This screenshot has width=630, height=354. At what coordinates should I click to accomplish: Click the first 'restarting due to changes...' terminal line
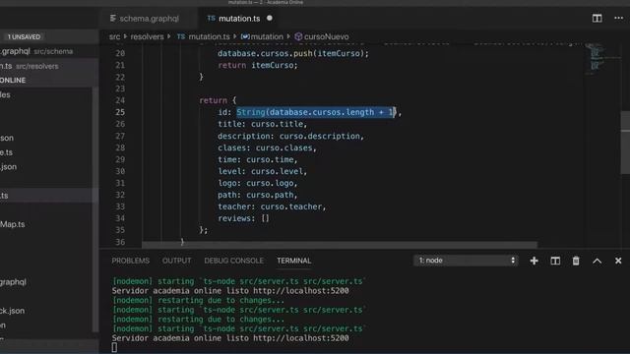coord(198,300)
